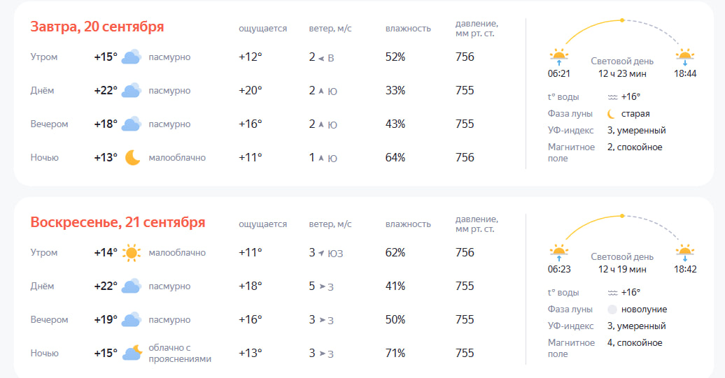Click Sunday night's 71% humidity value
The height and width of the screenshot is (378, 725).
(395, 354)
